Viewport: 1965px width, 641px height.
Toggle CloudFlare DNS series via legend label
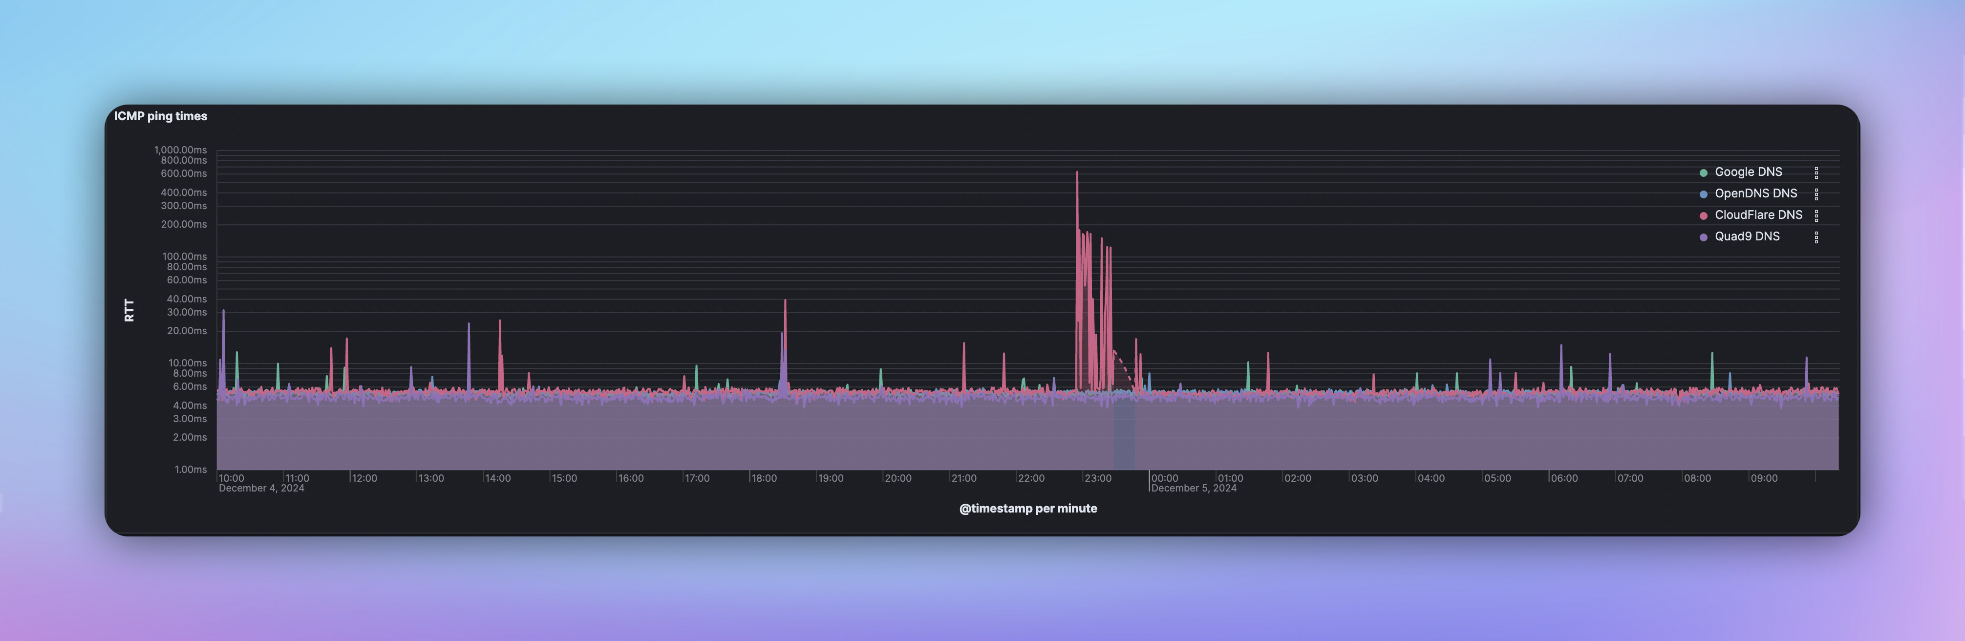click(1758, 214)
